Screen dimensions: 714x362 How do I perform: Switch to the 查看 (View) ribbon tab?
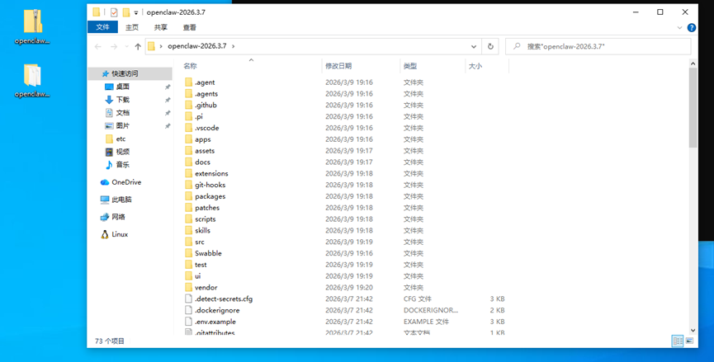coord(189,27)
